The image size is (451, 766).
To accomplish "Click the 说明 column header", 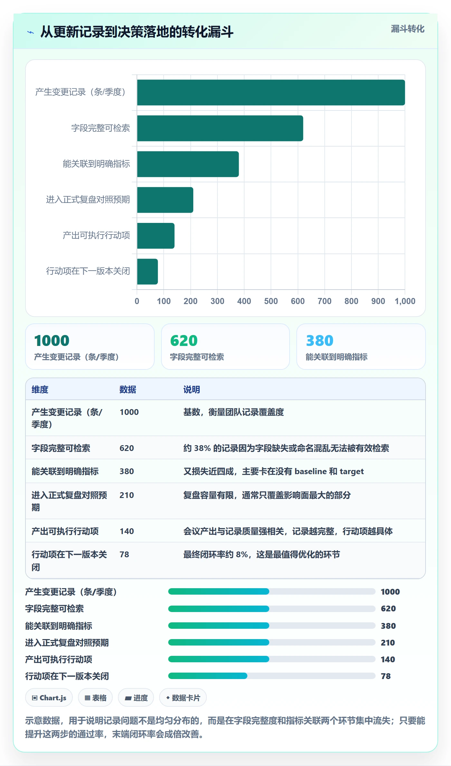I will [x=192, y=389].
